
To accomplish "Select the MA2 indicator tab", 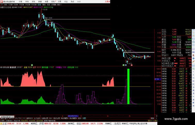I will pyautogui.click(x=51, y=118).
